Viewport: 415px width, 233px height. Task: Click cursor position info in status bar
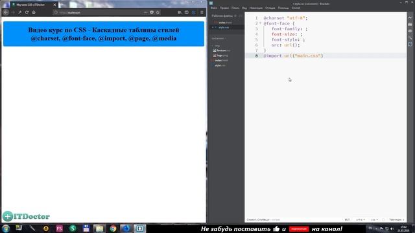tap(258, 219)
